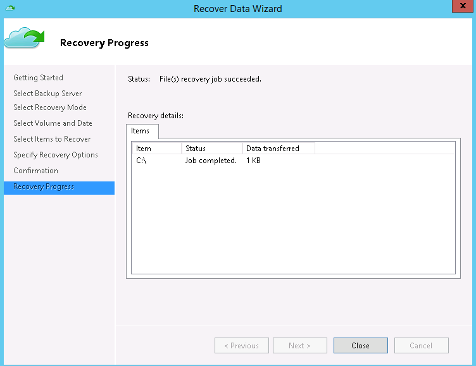Go to Select Backup Server step

pyautogui.click(x=47, y=94)
